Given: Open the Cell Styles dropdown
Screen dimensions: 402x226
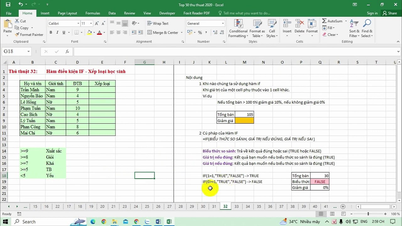Looking at the screenshot, I should point(272,29).
